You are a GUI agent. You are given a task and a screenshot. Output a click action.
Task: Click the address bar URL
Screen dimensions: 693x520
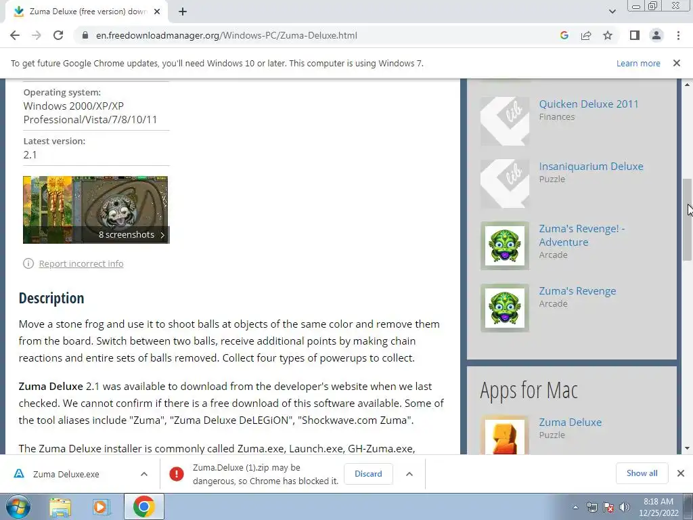coord(226,35)
